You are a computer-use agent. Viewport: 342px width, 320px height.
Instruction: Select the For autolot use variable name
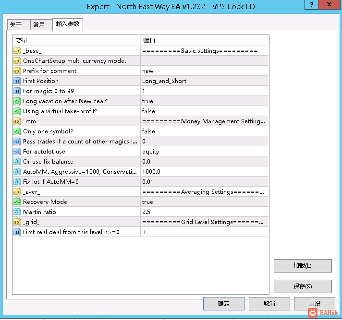(x=44, y=152)
